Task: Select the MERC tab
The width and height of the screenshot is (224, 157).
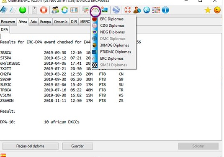Action: tap(85, 22)
